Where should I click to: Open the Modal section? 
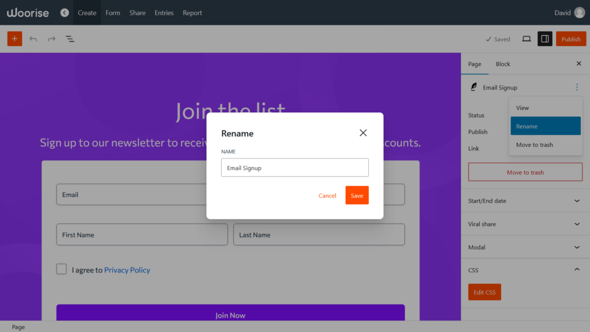(525, 247)
